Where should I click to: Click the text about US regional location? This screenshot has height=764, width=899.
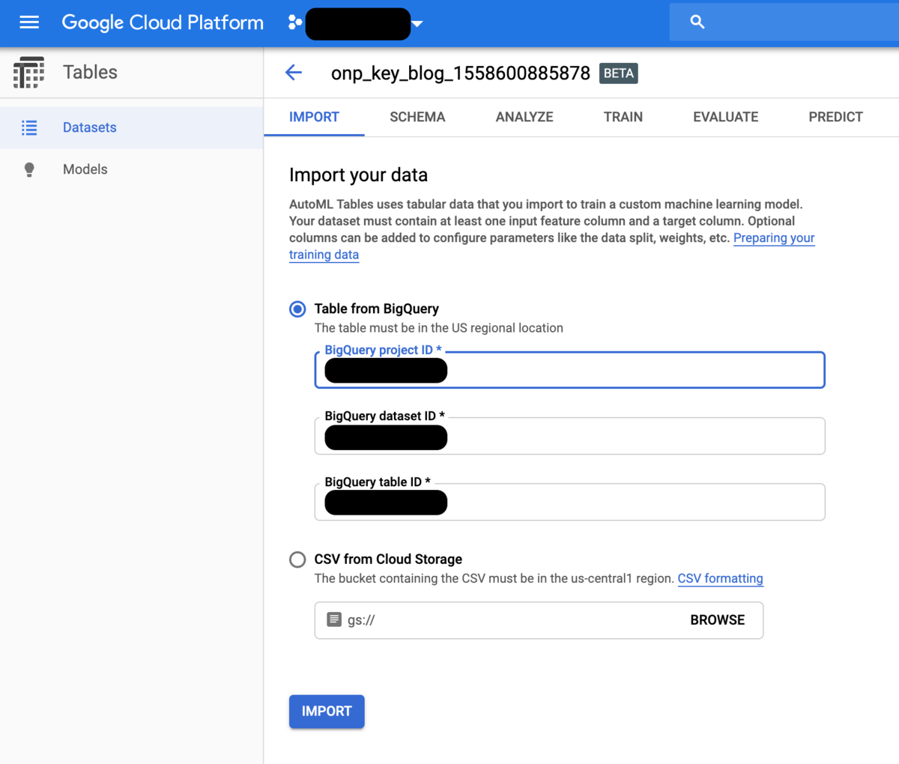pyautogui.click(x=438, y=328)
